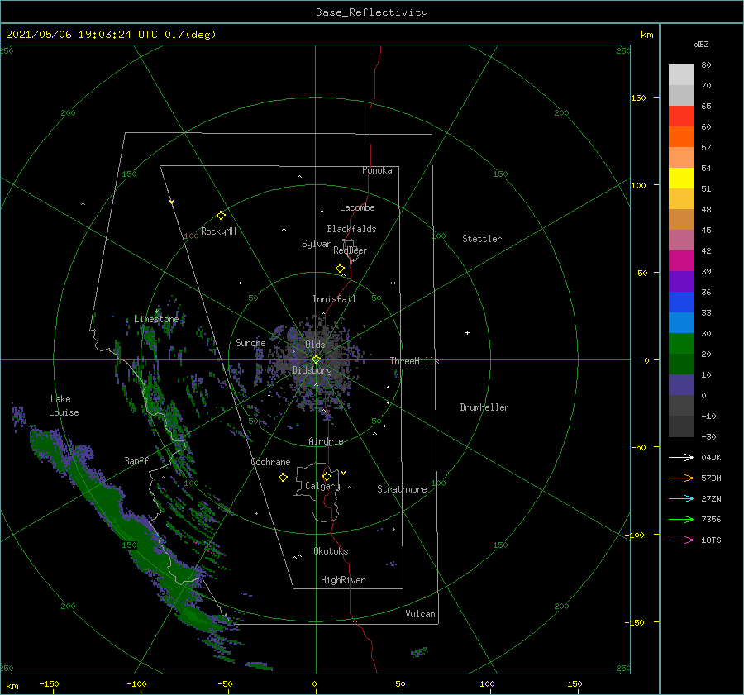Click the white 04DK arrow in legend

(681, 457)
